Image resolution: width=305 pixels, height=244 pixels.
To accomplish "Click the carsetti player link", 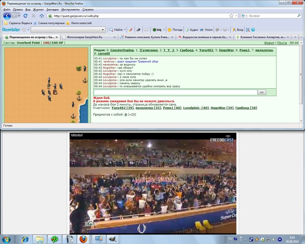I will coord(104,53).
